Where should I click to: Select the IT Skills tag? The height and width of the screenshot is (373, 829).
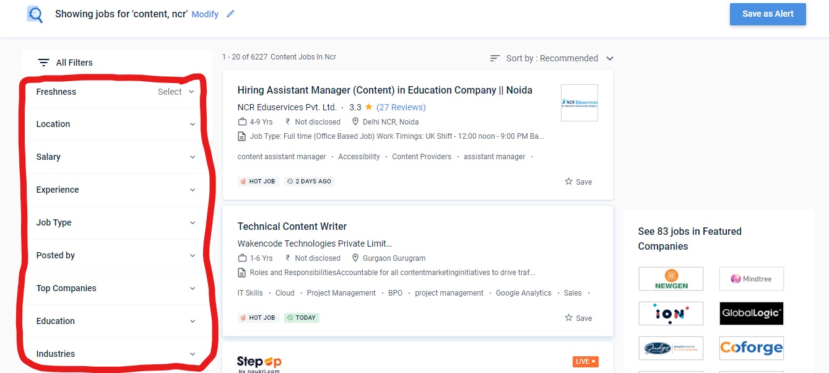(x=250, y=292)
